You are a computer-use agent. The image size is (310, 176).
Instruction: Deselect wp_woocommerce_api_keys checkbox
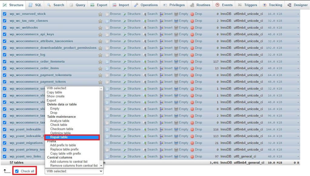5,35
